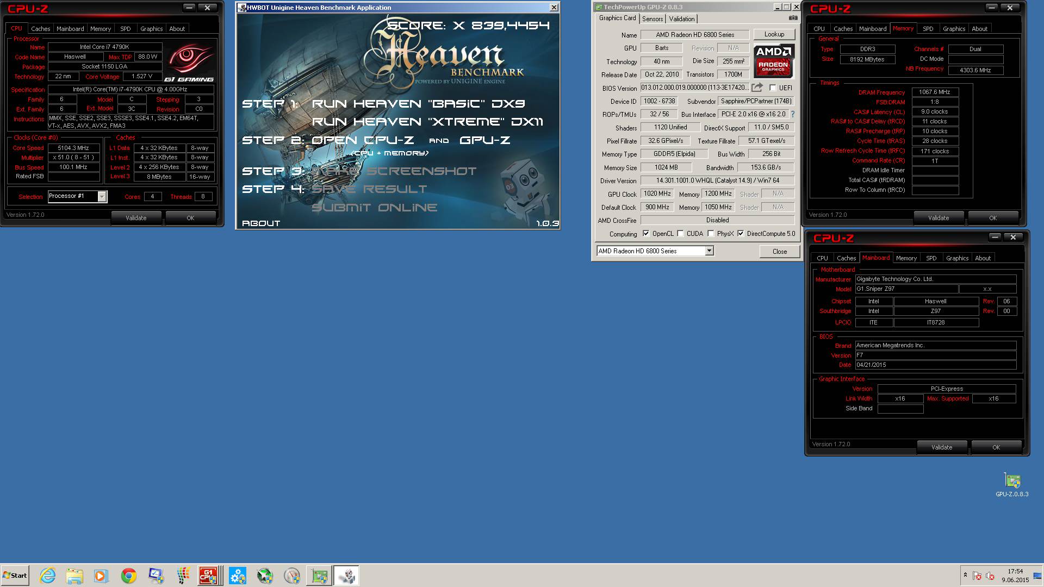Image resolution: width=1044 pixels, height=587 pixels.
Task: Click the gauge dial taskbar icon
Action: (x=292, y=576)
